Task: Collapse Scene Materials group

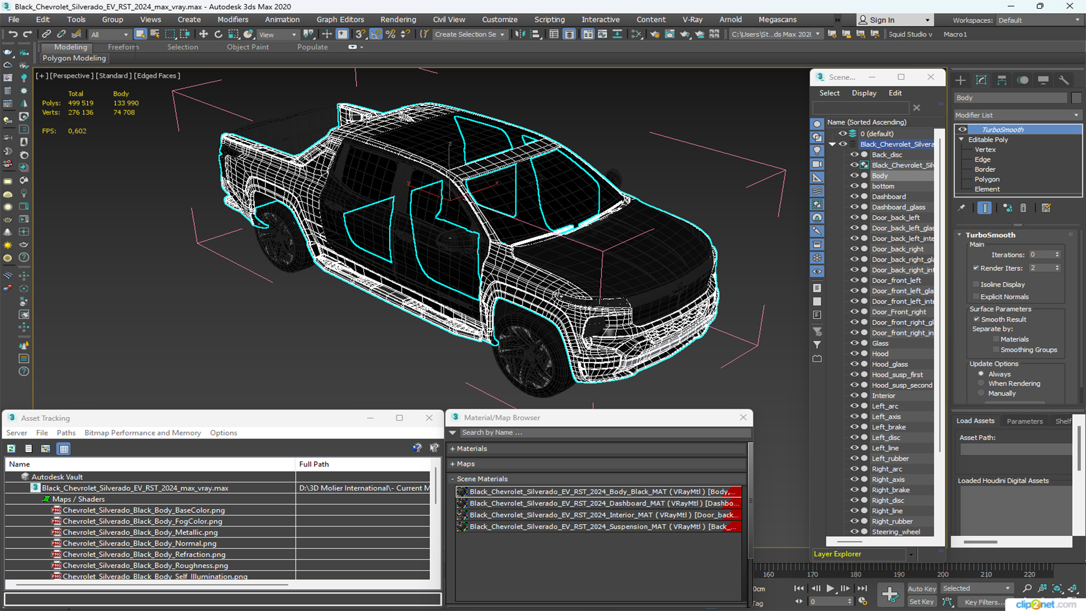Action: [453, 479]
